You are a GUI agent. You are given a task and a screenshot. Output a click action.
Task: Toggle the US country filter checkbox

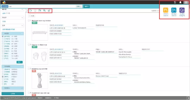[3, 36]
